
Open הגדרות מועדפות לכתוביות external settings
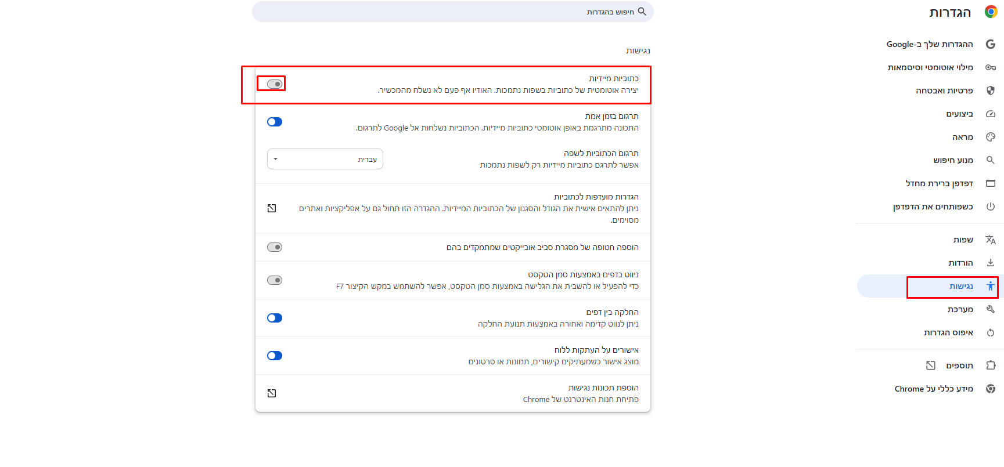272,208
